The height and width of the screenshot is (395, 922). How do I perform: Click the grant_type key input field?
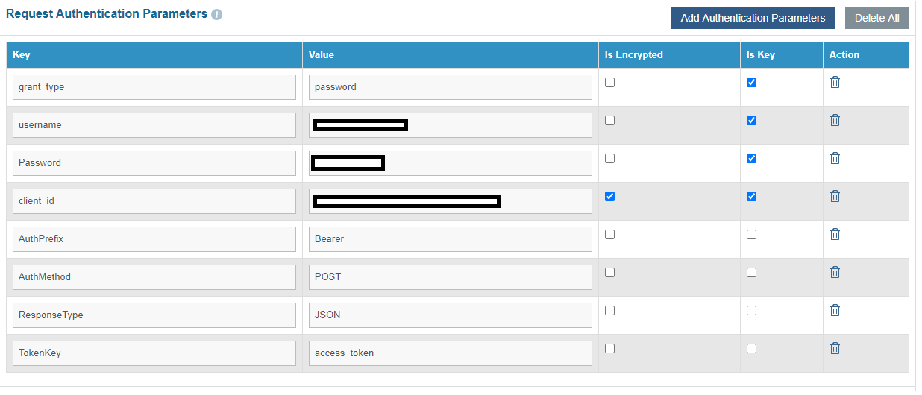[x=154, y=87]
